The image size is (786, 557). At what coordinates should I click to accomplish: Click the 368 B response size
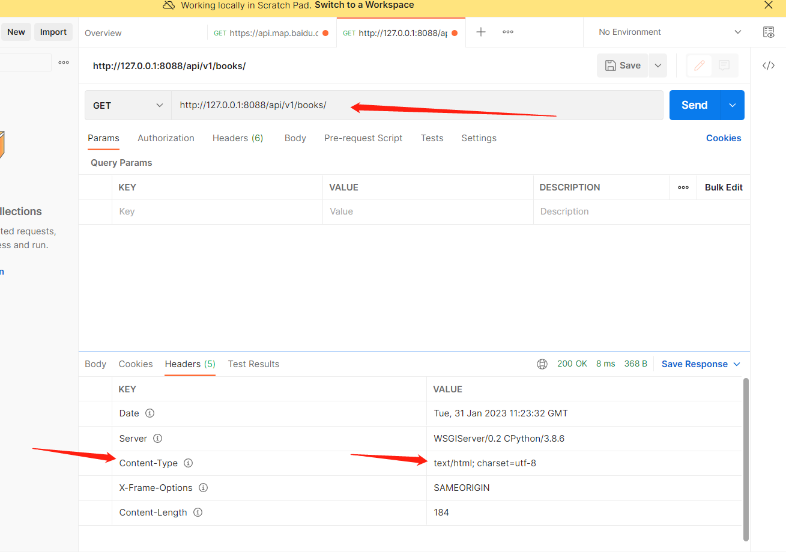click(636, 364)
